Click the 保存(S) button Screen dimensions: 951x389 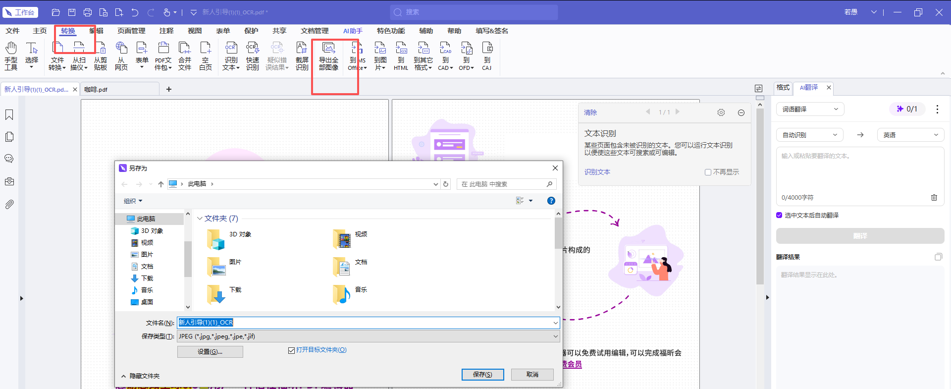[482, 375]
